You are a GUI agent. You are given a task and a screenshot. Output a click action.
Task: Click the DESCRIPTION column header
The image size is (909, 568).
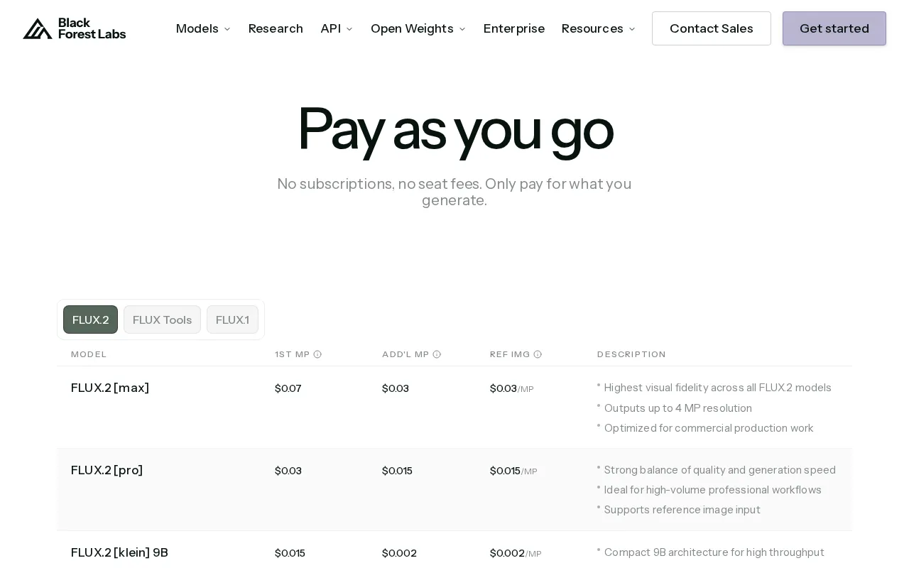tap(631, 354)
